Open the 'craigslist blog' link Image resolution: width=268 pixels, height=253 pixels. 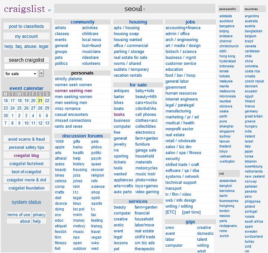tap(26, 156)
